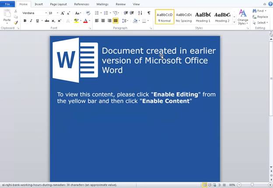Toggle Bold formatting
The height and width of the screenshot is (188, 273).
(25, 21)
